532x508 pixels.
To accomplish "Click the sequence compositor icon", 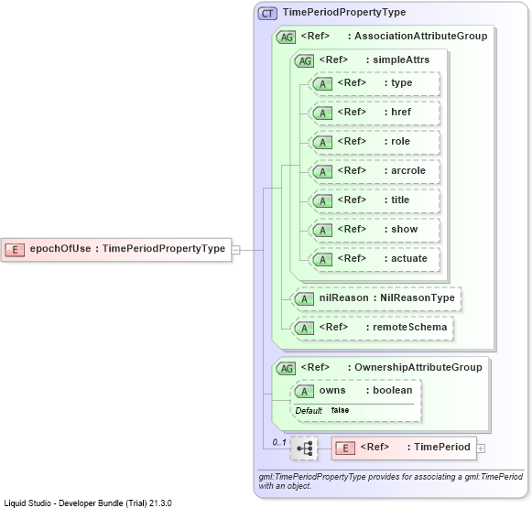I will tap(304, 449).
